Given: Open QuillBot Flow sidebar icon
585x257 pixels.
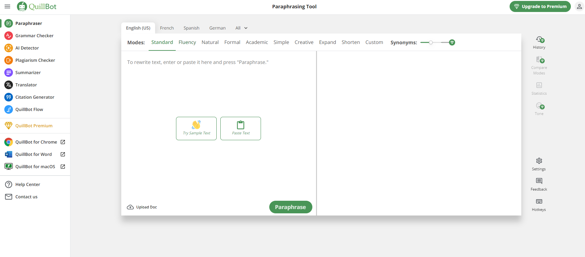Looking at the screenshot, I should [x=9, y=109].
